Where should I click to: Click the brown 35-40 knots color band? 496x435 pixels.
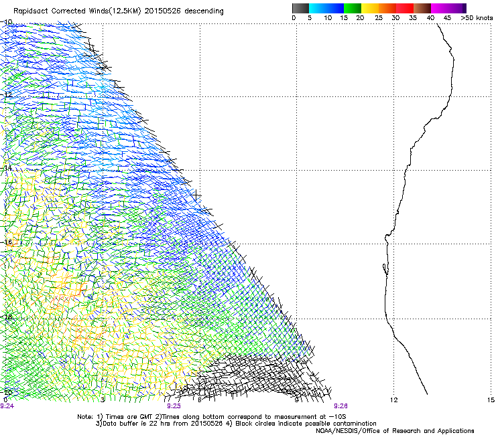pyautogui.click(x=422, y=8)
